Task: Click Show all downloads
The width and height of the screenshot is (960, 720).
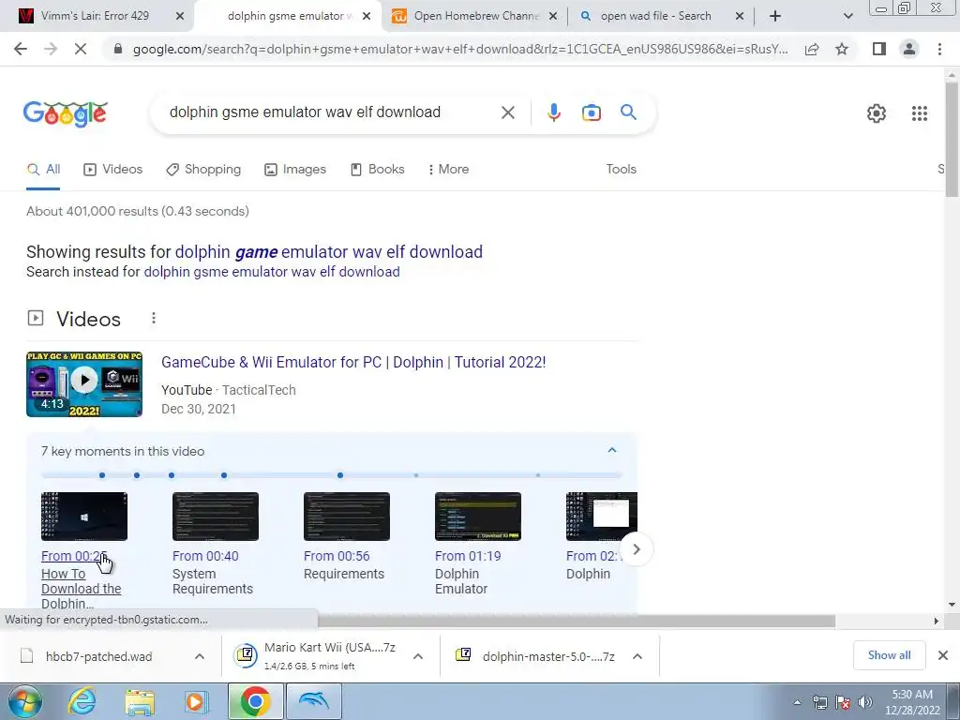Action: click(889, 655)
